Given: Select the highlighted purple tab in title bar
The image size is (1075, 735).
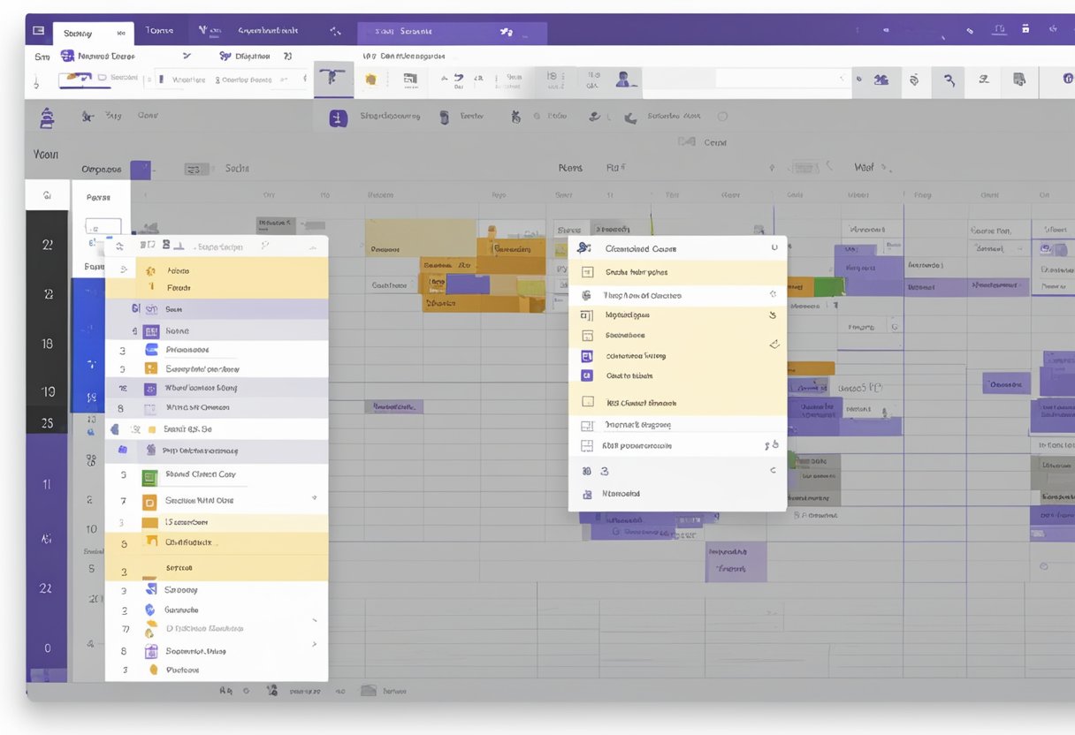Looking at the screenshot, I should (x=451, y=33).
